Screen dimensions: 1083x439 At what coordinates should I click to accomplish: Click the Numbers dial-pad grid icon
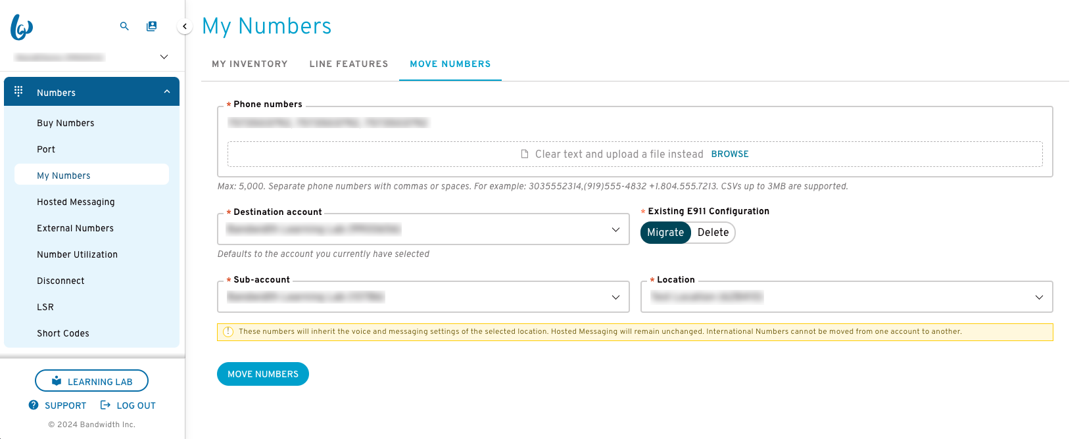click(18, 91)
